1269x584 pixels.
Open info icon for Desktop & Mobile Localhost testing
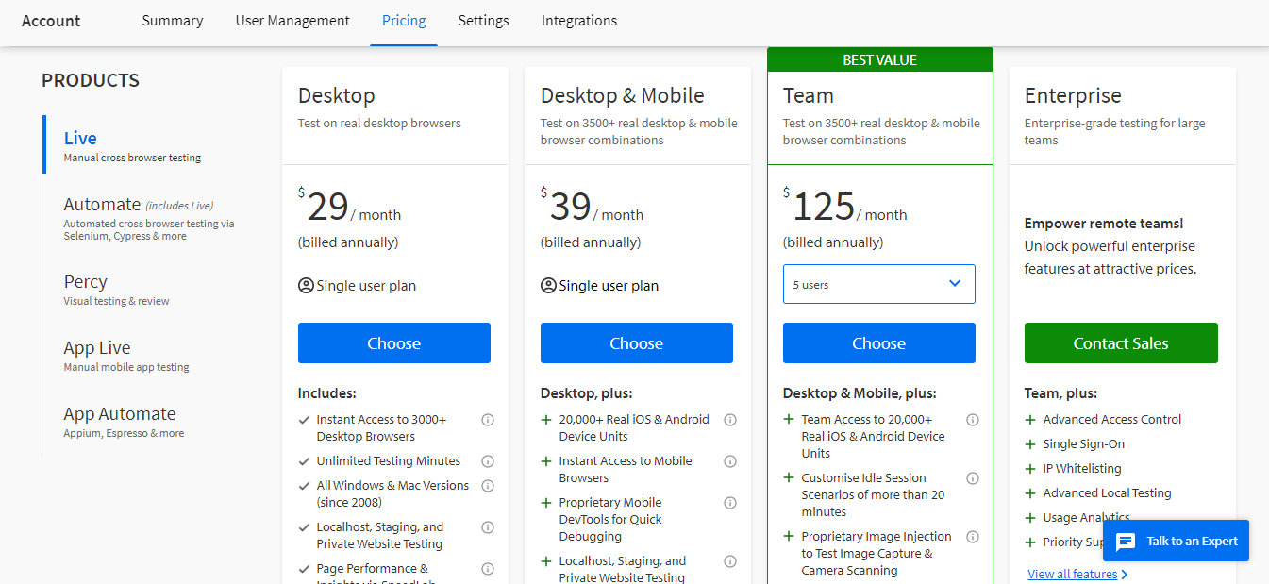(730, 561)
